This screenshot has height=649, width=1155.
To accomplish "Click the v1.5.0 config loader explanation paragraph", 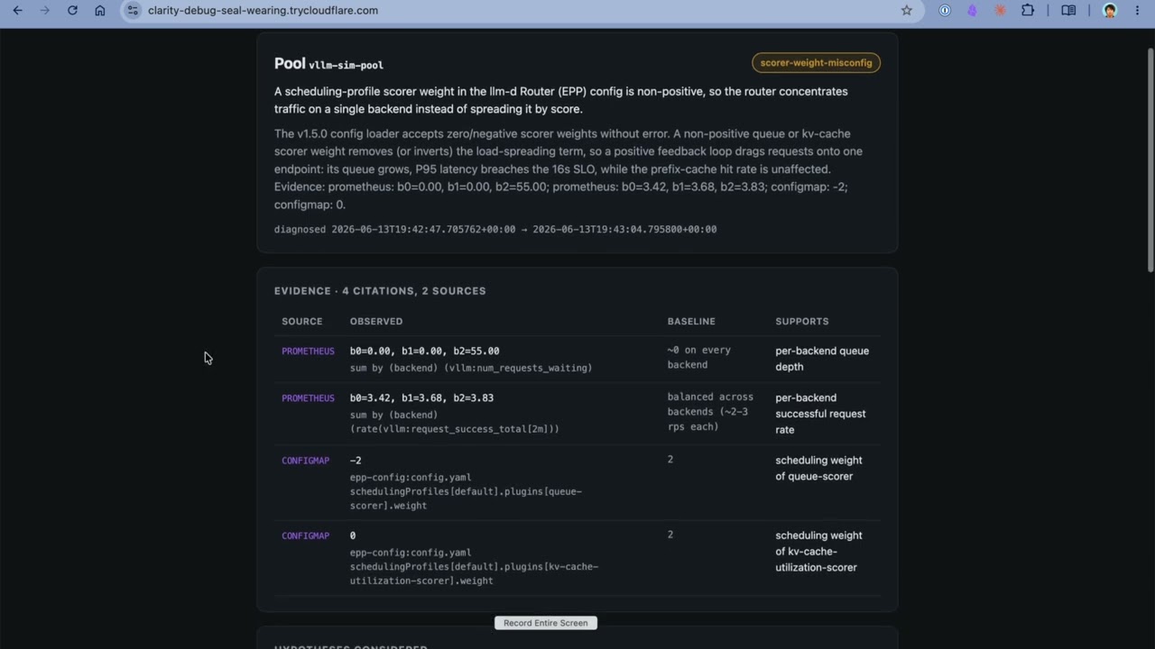I will (568, 169).
